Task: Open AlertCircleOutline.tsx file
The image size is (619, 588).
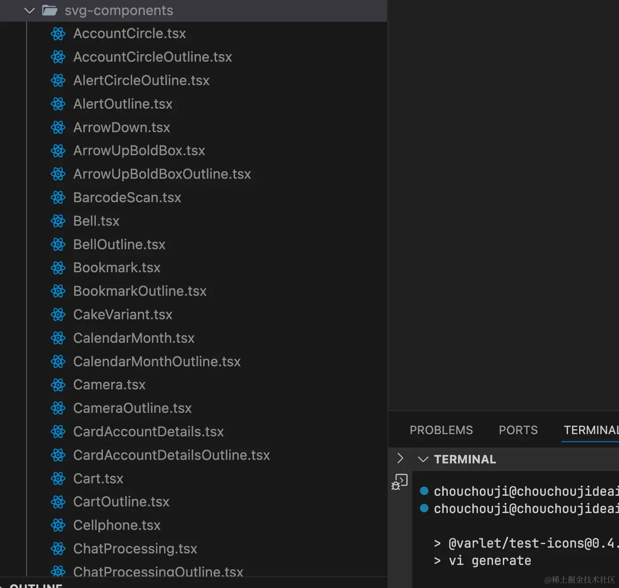Action: tap(141, 80)
